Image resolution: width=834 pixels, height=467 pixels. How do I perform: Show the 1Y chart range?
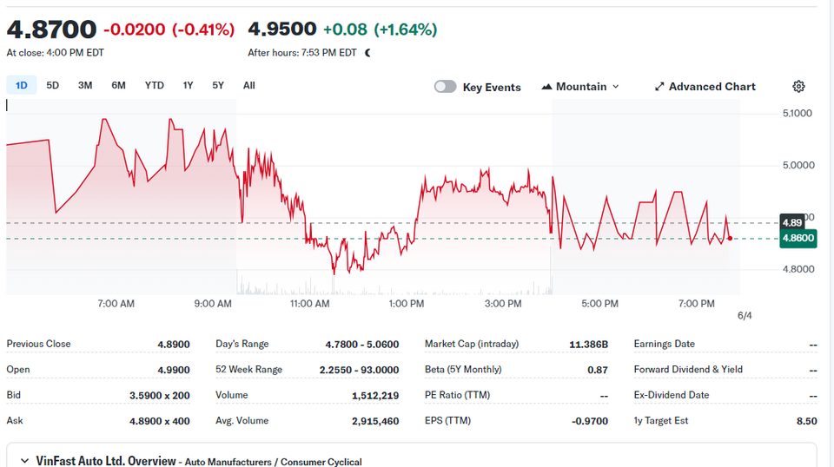pos(188,85)
